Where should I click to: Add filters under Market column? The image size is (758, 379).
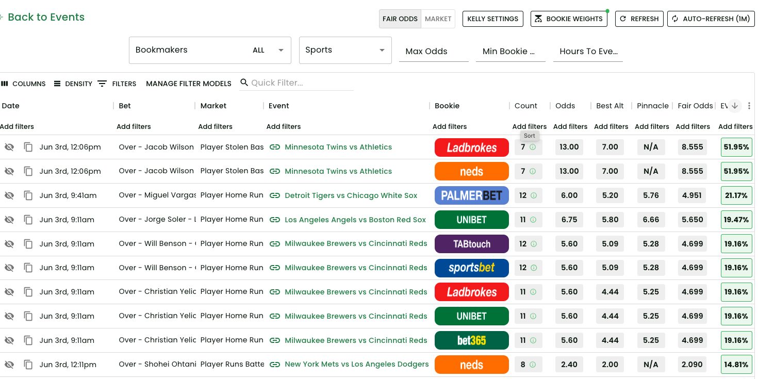click(215, 126)
